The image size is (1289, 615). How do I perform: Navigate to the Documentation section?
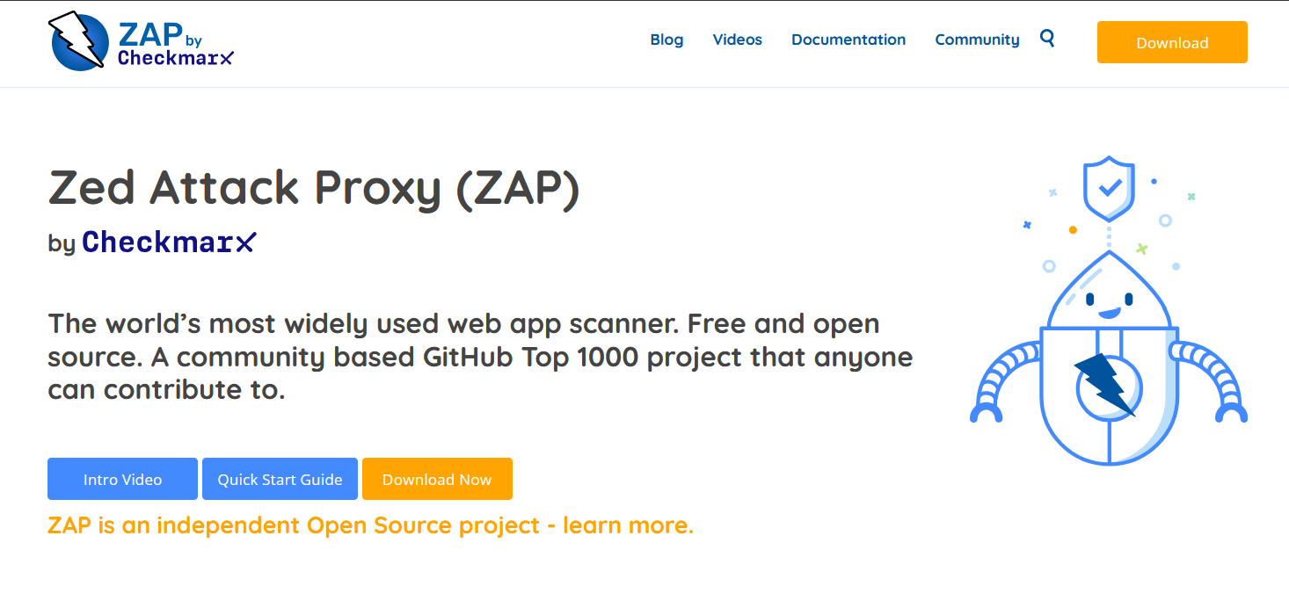pos(848,40)
